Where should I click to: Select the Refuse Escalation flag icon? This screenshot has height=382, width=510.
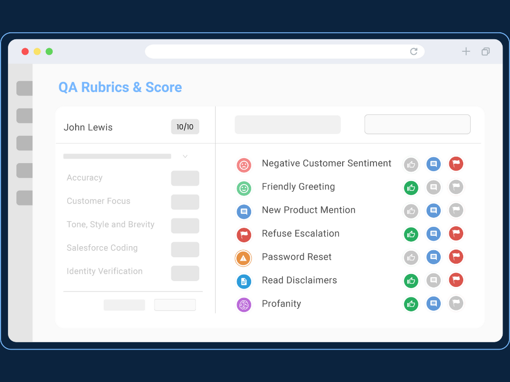[x=244, y=235]
